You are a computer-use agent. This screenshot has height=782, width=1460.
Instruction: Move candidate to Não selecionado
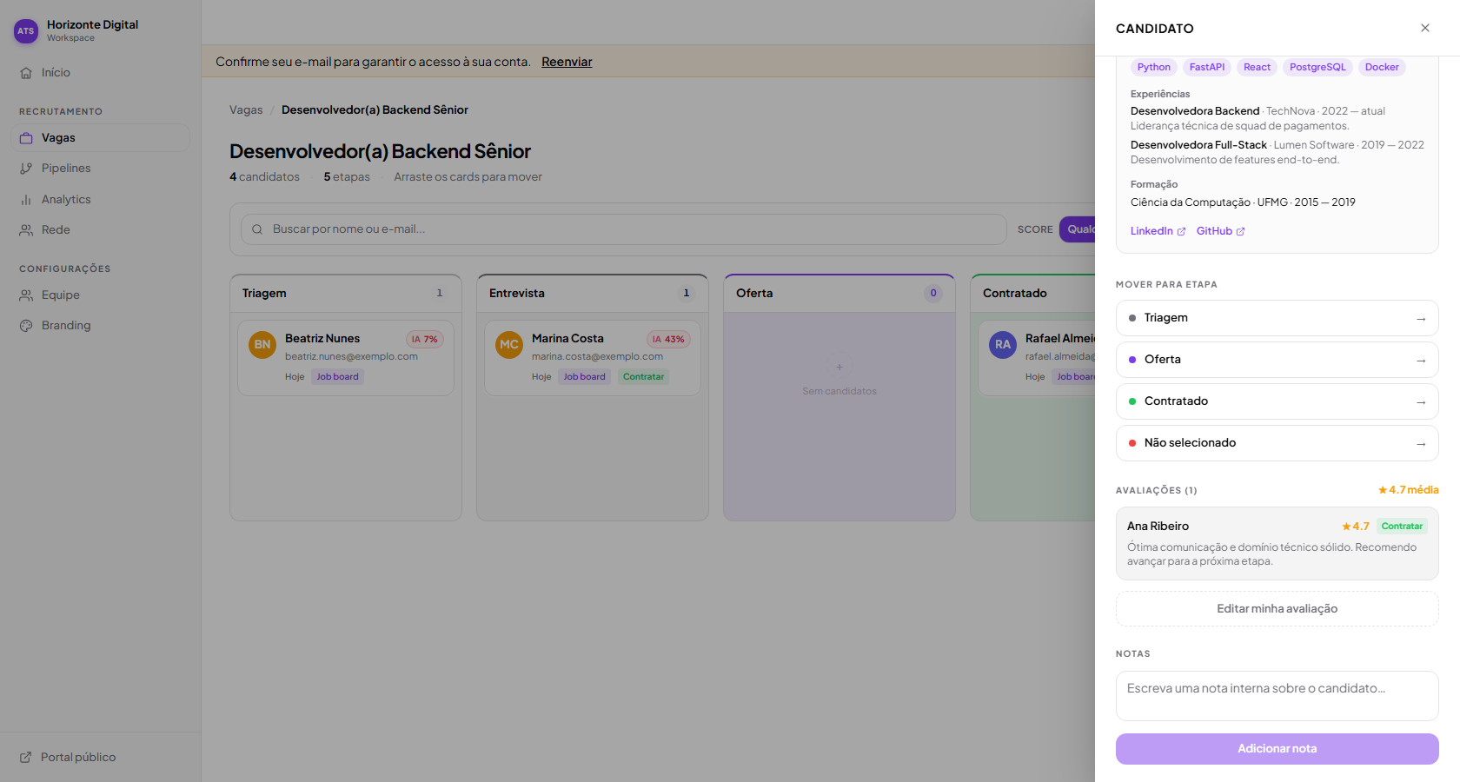click(x=1277, y=443)
